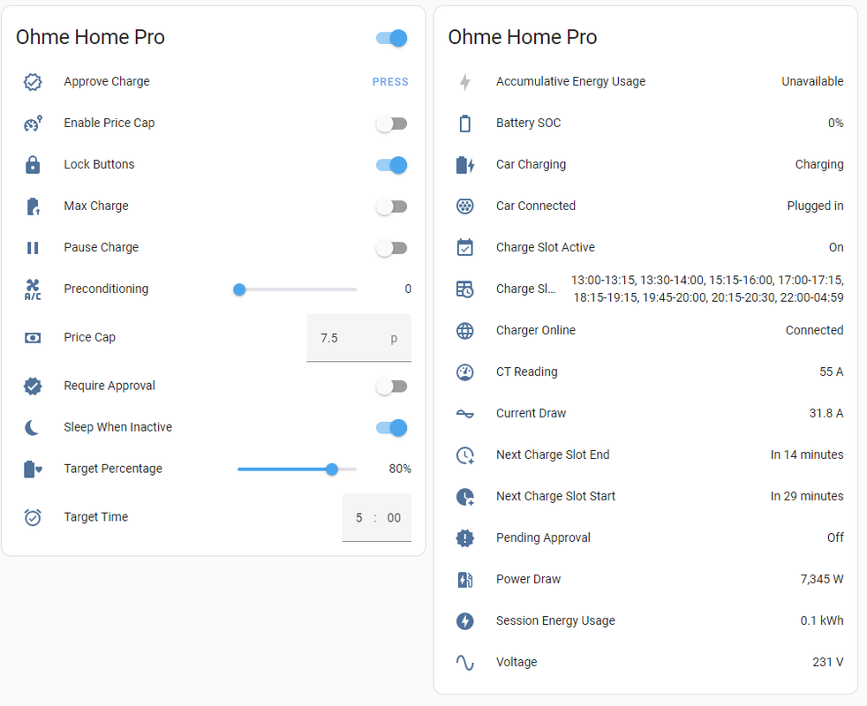867x706 pixels.
Task: Click the CT Reading 55 A value
Action: pyautogui.click(x=831, y=372)
